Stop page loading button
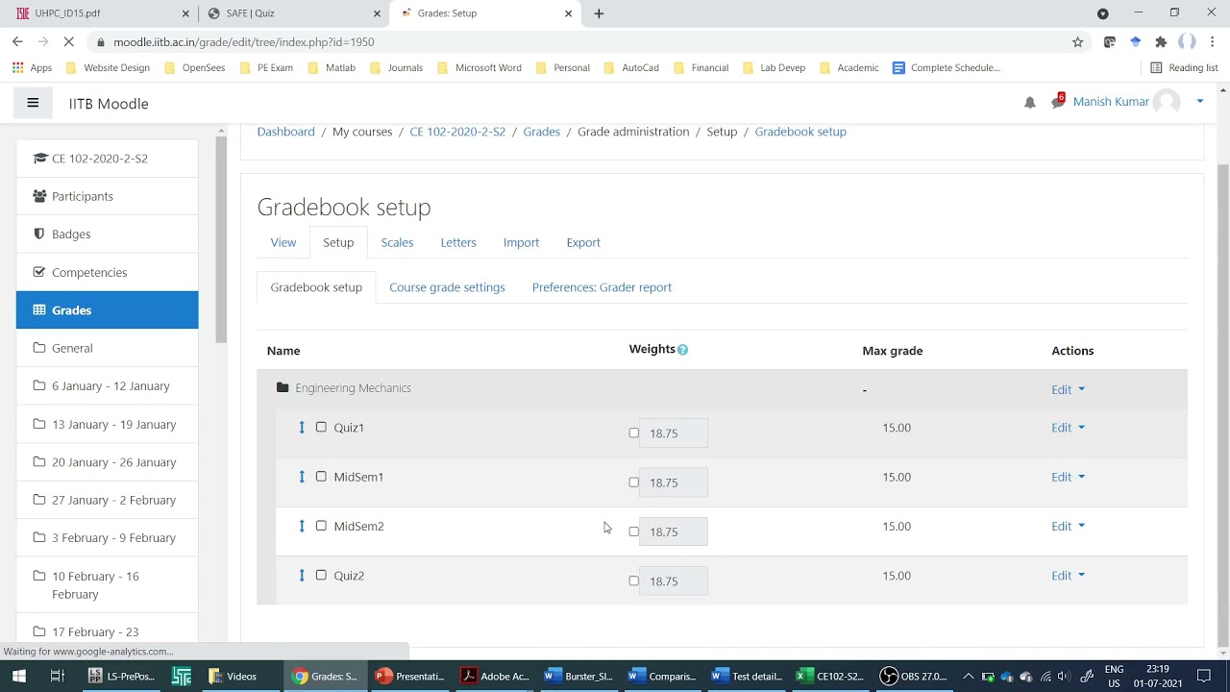 pos(68,42)
